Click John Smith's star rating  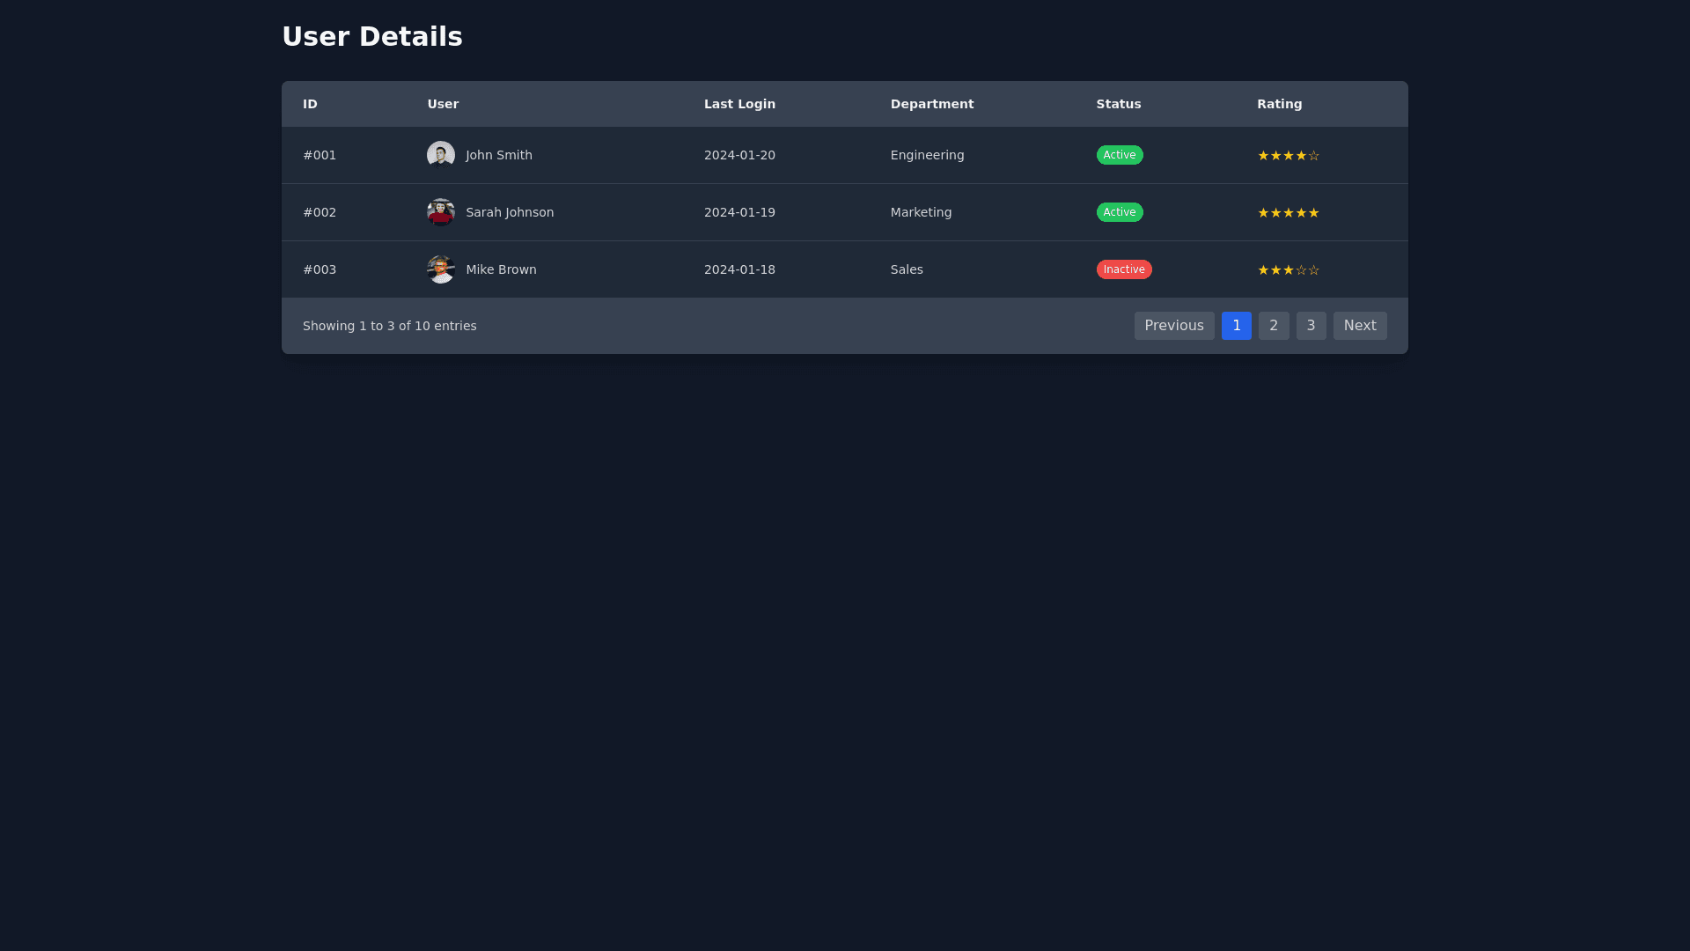pos(1288,156)
